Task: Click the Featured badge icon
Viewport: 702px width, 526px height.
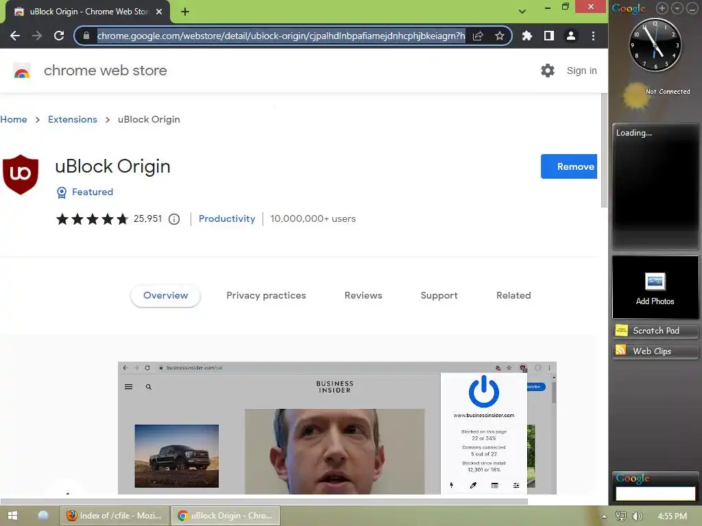Action: tap(61, 192)
